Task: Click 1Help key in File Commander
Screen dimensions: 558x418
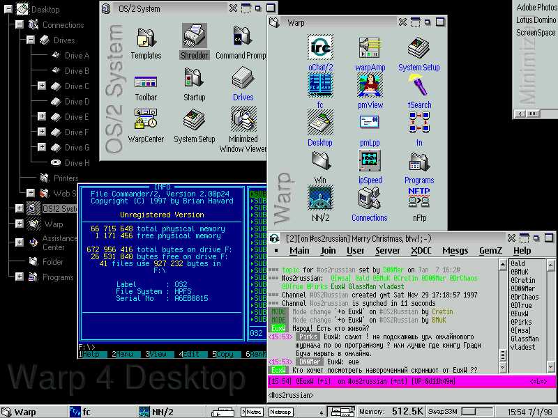Action: [93, 354]
